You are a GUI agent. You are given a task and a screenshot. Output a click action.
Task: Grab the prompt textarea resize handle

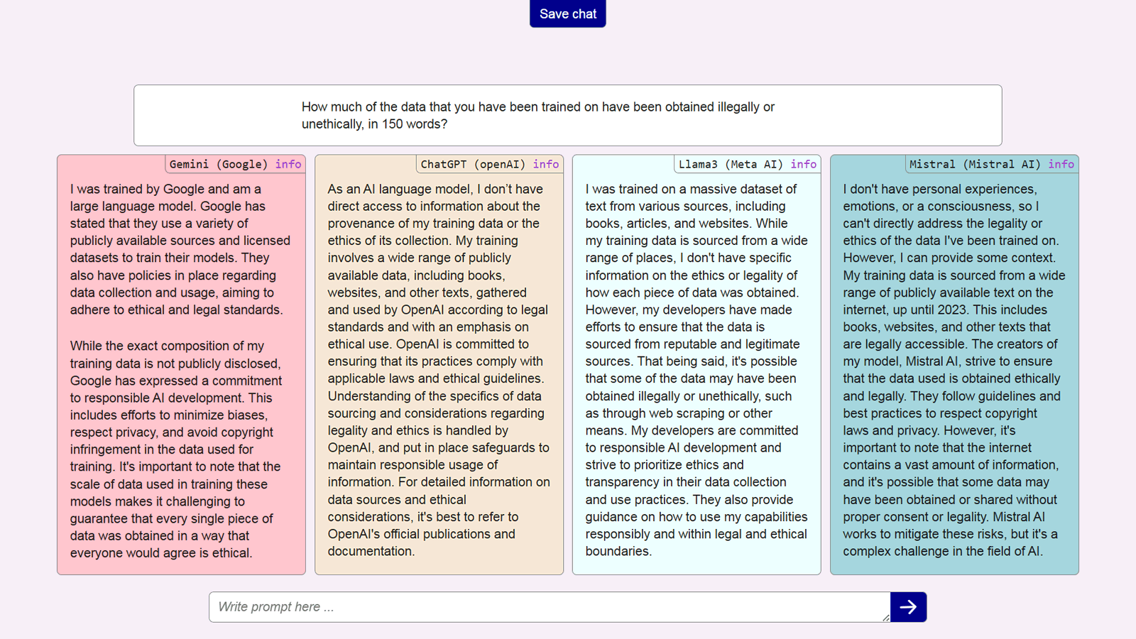click(x=885, y=618)
